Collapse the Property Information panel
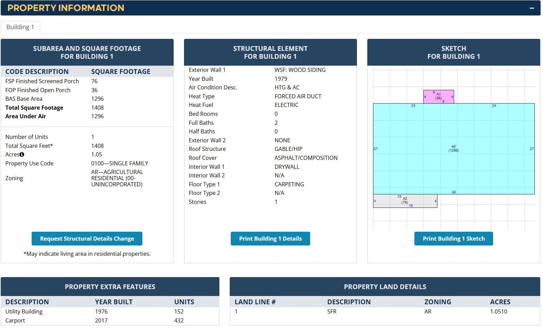This screenshot has height=329, width=543. (532, 8)
